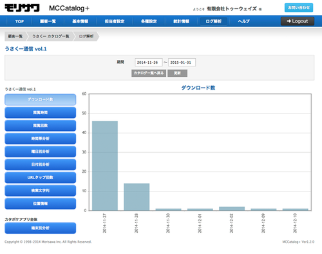322x254 pixels.
Task: Click the 2014-12-09 axis label
Action: click(x=263, y=223)
